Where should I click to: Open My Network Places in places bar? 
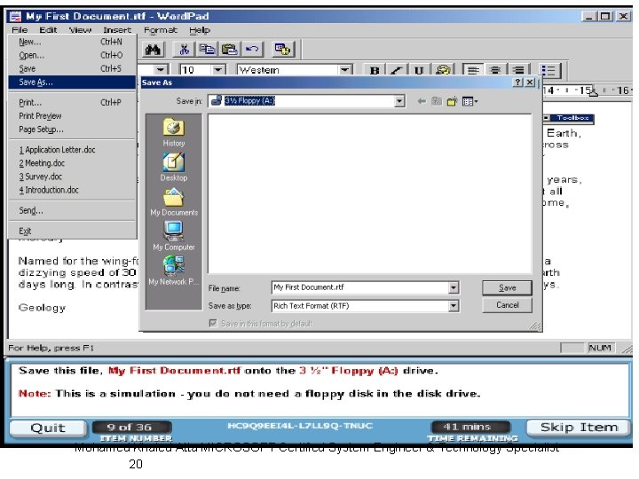pos(174,271)
